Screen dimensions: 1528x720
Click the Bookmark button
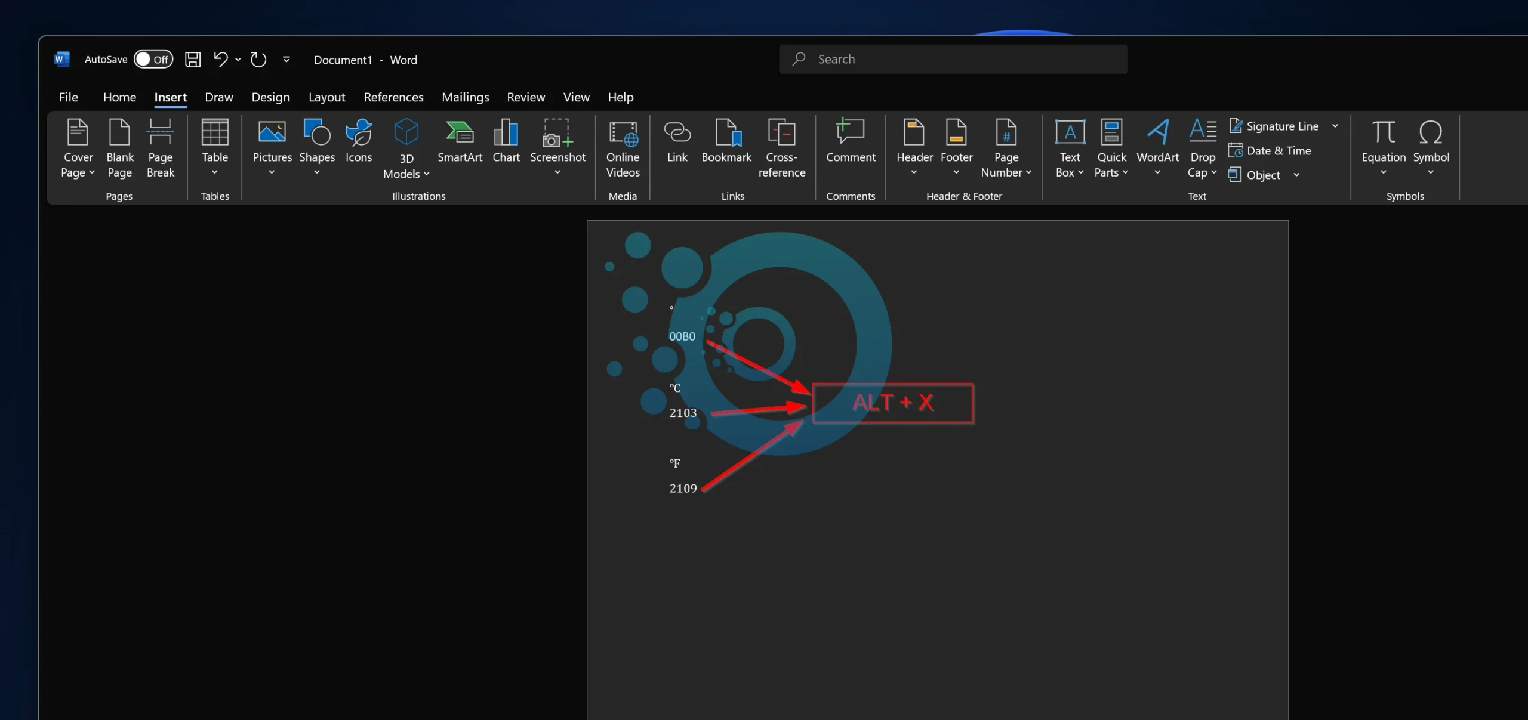[726, 142]
